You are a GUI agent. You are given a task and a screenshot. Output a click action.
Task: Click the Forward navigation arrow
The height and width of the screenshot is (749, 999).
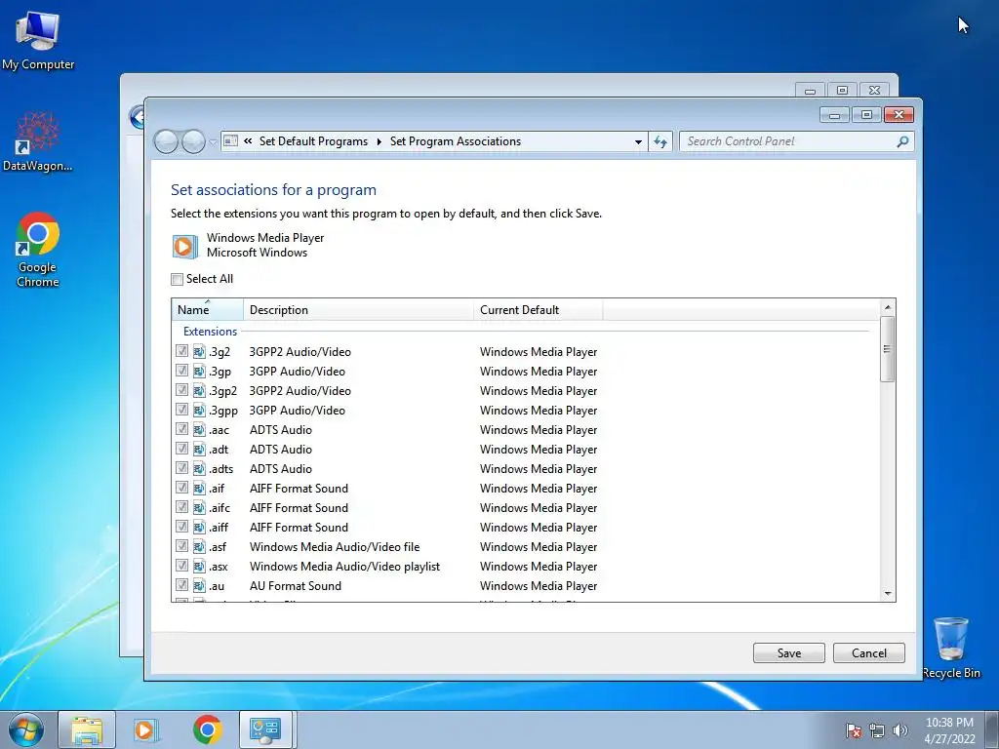pyautogui.click(x=193, y=141)
